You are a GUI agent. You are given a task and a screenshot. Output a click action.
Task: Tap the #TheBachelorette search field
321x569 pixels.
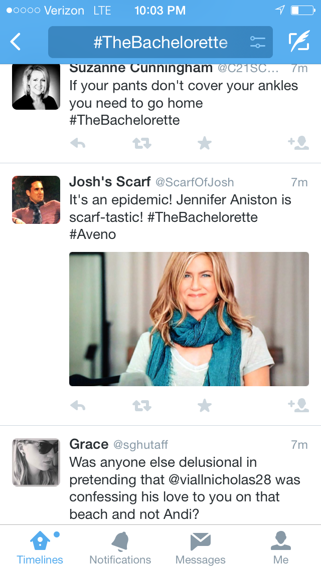(x=160, y=42)
